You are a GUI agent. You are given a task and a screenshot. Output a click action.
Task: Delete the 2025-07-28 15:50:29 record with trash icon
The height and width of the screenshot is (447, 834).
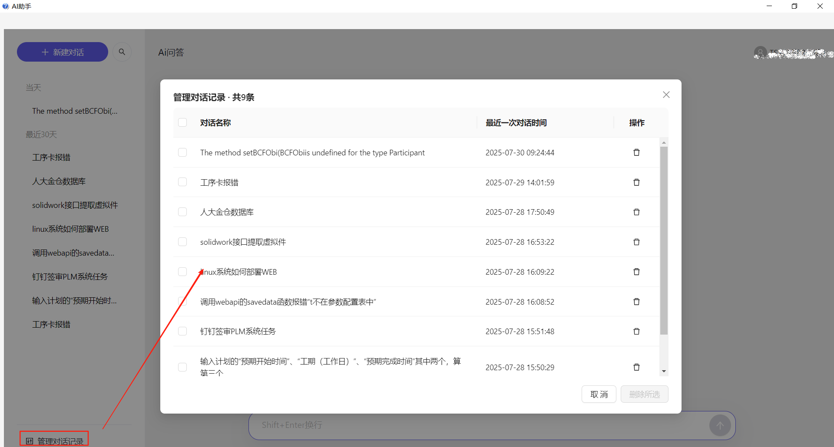pos(636,367)
